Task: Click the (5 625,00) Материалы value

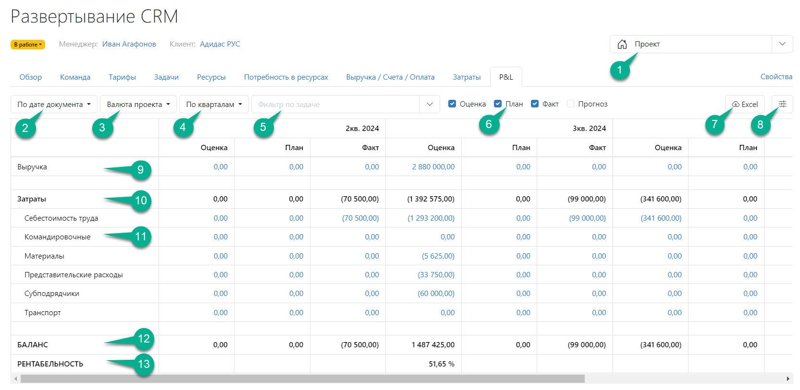Action: tap(438, 256)
